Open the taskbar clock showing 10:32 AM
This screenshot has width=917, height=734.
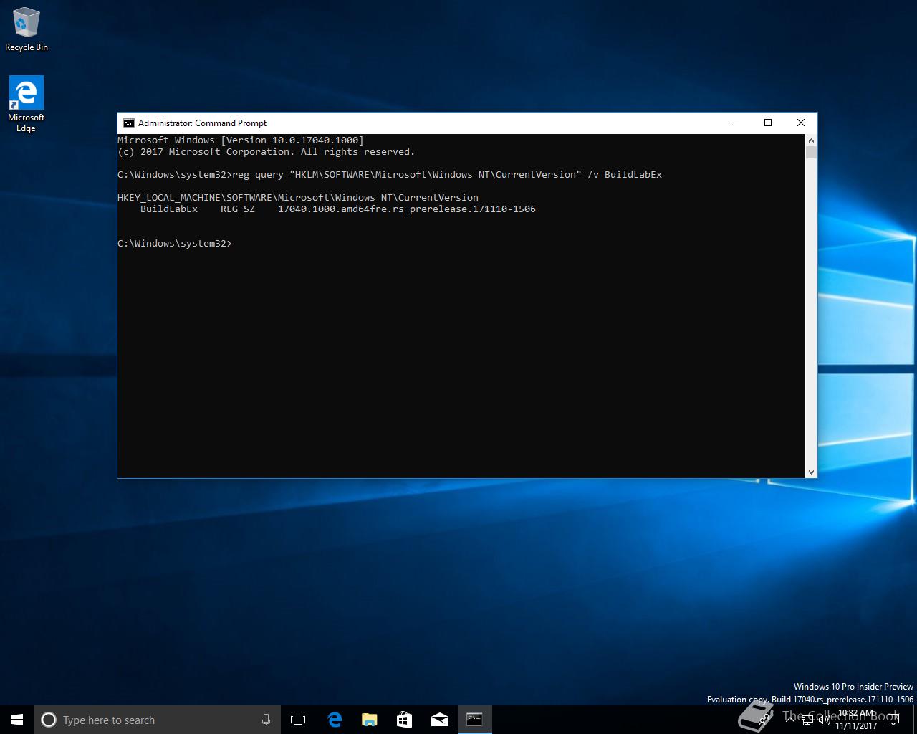pyautogui.click(x=856, y=720)
